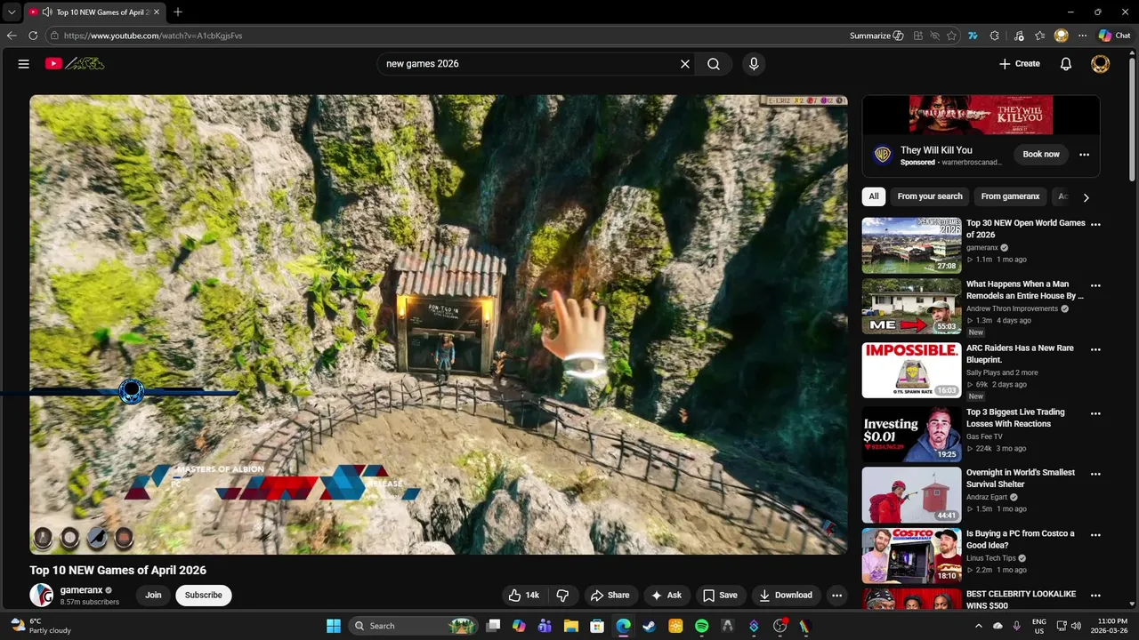This screenshot has width=1139, height=640.
Task: Download the video
Action: (785, 596)
